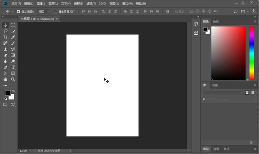Image resolution: width=259 pixels, height=154 pixels.
Task: Open the 编辑(E) menu
Action: pos(29,4)
